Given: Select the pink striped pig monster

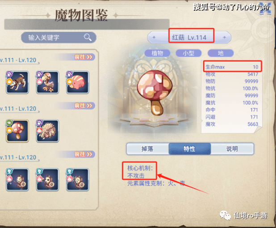Looking at the screenshot, I should pyautogui.click(x=77, y=82).
